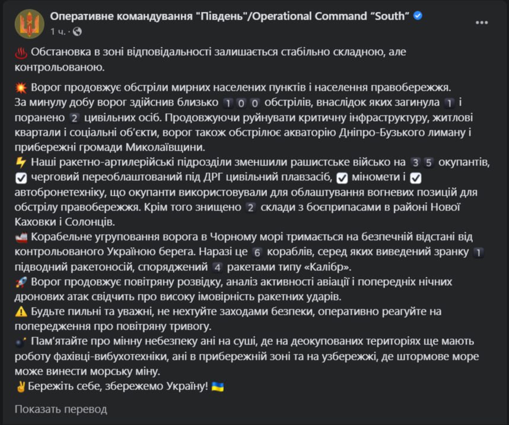The height and width of the screenshot is (425, 509).
Task: Click the globe public audience icon
Action: pyautogui.click(x=78, y=31)
